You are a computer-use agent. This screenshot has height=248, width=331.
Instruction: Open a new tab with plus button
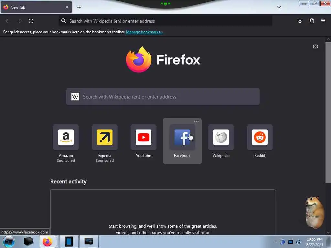(x=79, y=7)
